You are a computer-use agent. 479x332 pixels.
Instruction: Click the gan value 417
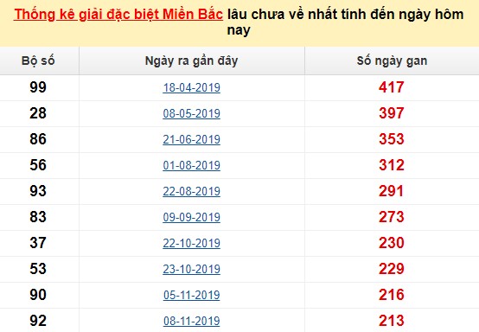pyautogui.click(x=392, y=87)
